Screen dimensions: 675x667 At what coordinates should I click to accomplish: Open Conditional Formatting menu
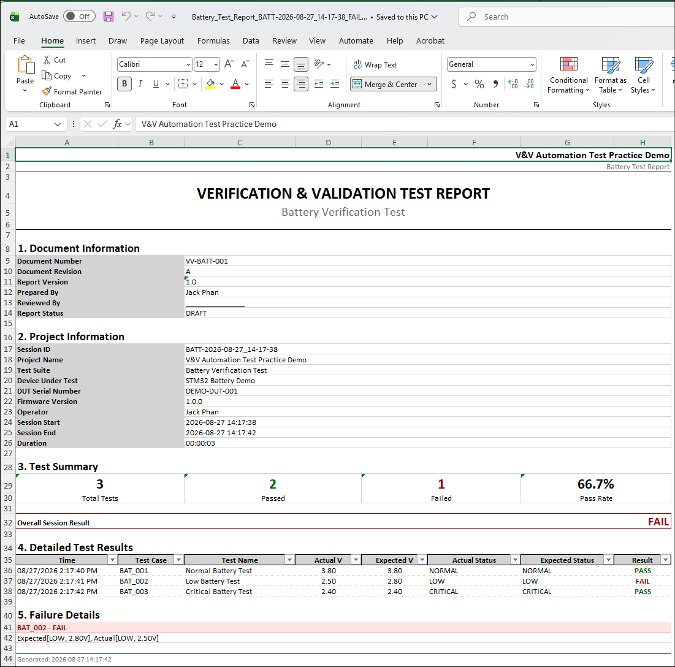click(569, 75)
